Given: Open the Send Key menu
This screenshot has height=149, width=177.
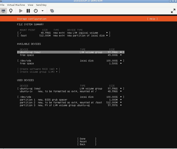Looking at the screenshot, I should pyautogui.click(x=41, y=5).
